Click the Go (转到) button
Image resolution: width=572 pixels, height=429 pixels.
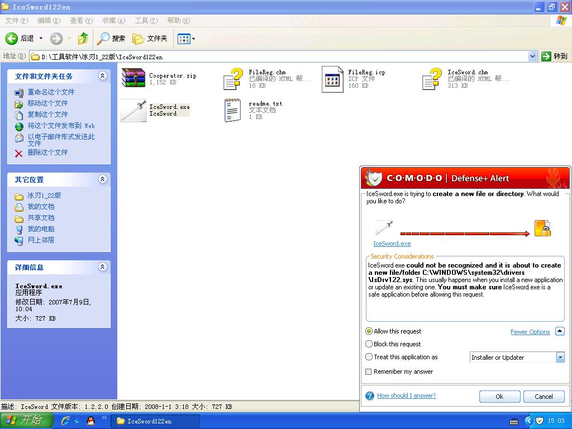[x=555, y=56]
